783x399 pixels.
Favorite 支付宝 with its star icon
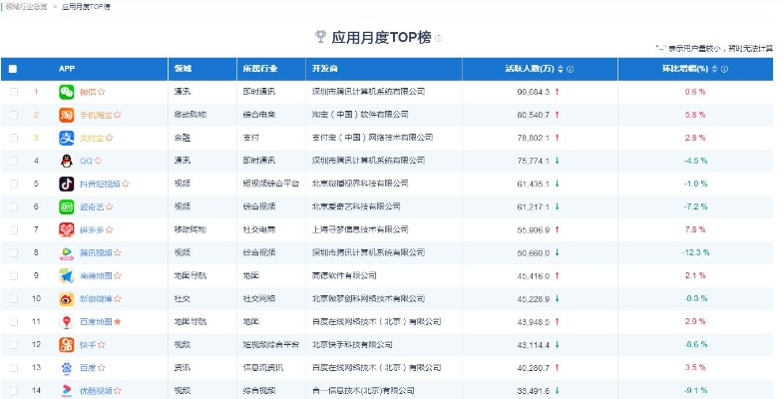[x=110, y=138]
